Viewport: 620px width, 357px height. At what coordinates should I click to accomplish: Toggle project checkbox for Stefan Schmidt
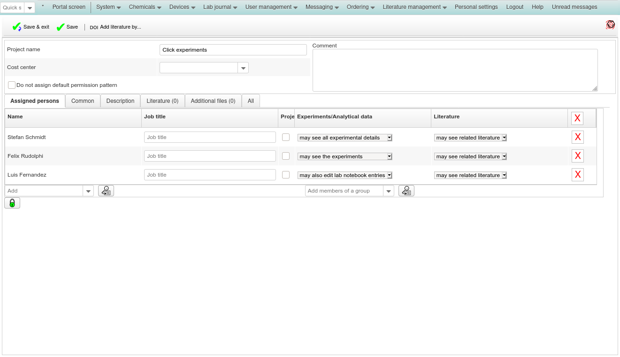(286, 137)
